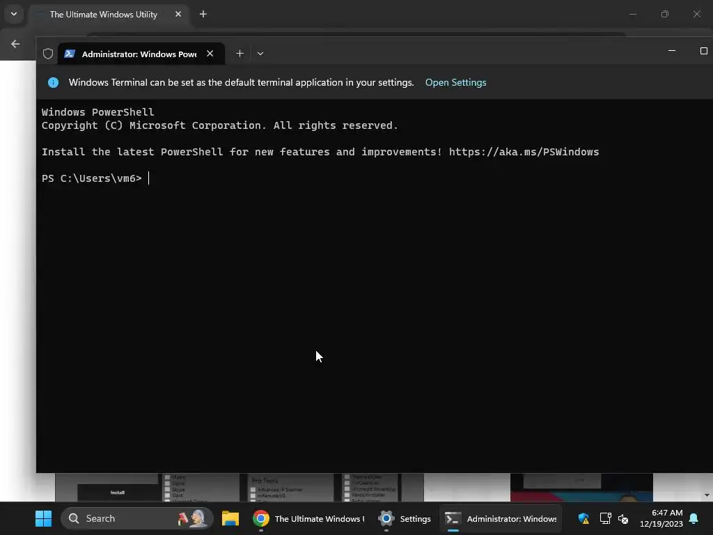Open a new browser tab
The width and height of the screenshot is (713, 535).
click(203, 15)
